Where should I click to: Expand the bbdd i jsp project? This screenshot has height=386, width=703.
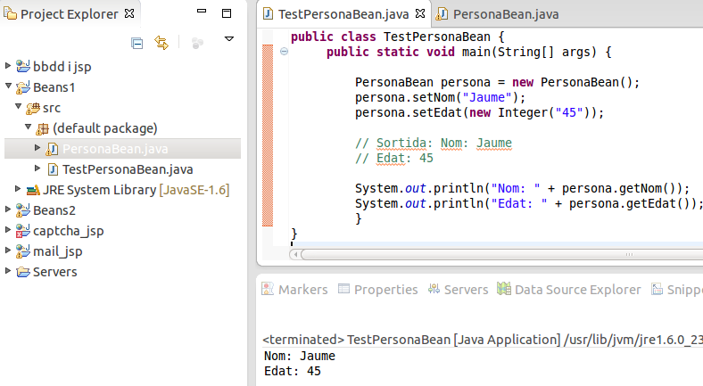[x=9, y=66]
